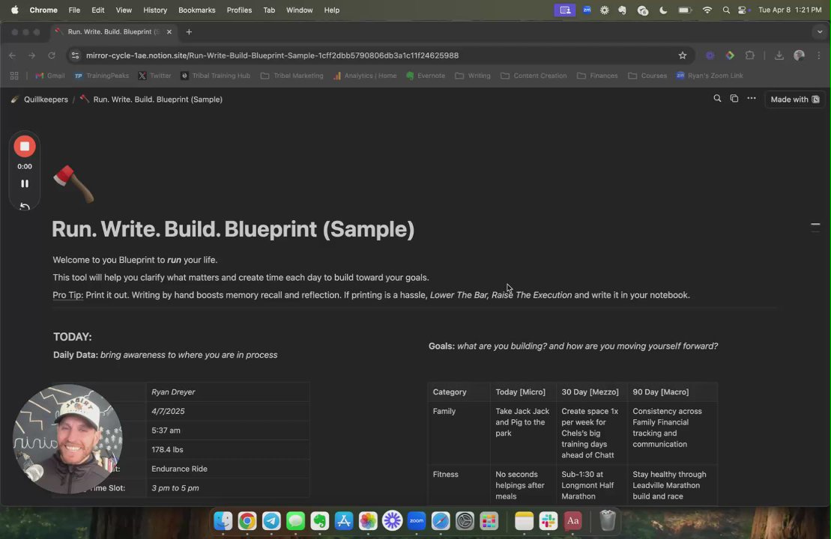Go forward in browser history
The image size is (831, 539).
[31, 55]
